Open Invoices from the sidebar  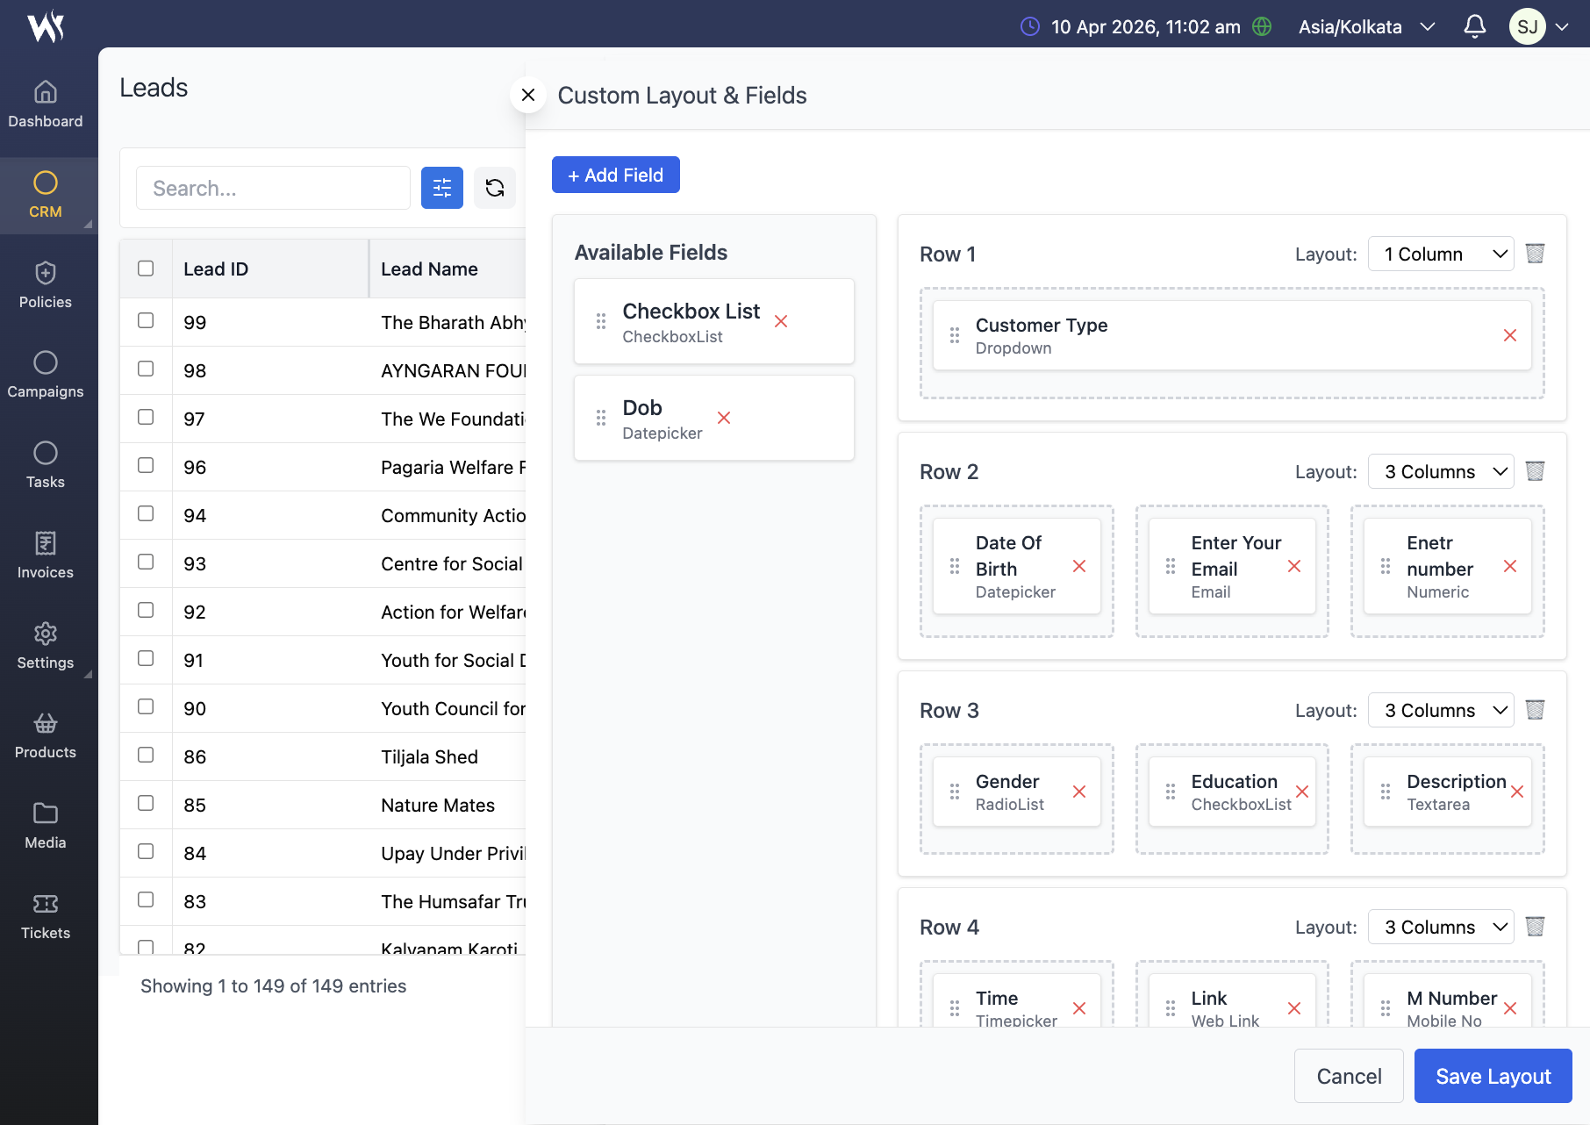(x=46, y=555)
